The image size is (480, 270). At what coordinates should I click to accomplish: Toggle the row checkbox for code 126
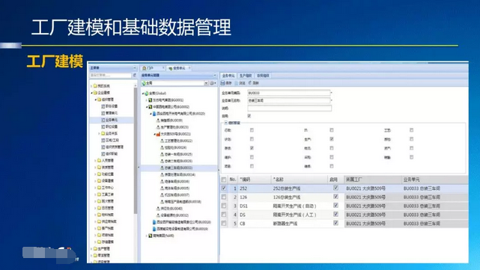coord(224,197)
